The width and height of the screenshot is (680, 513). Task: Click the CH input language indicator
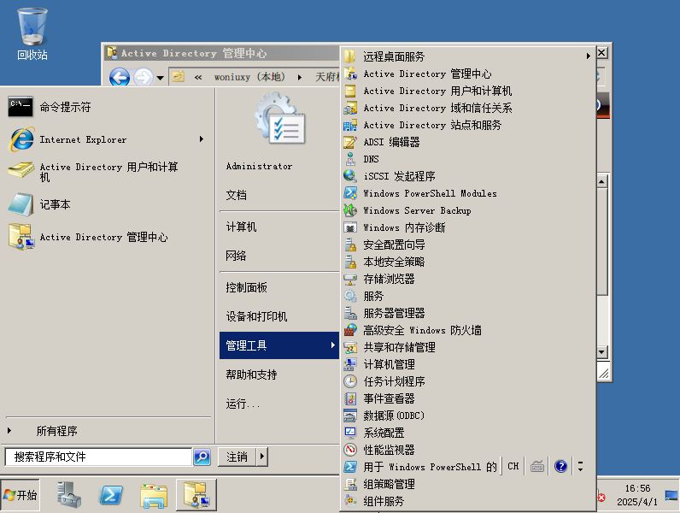513,467
